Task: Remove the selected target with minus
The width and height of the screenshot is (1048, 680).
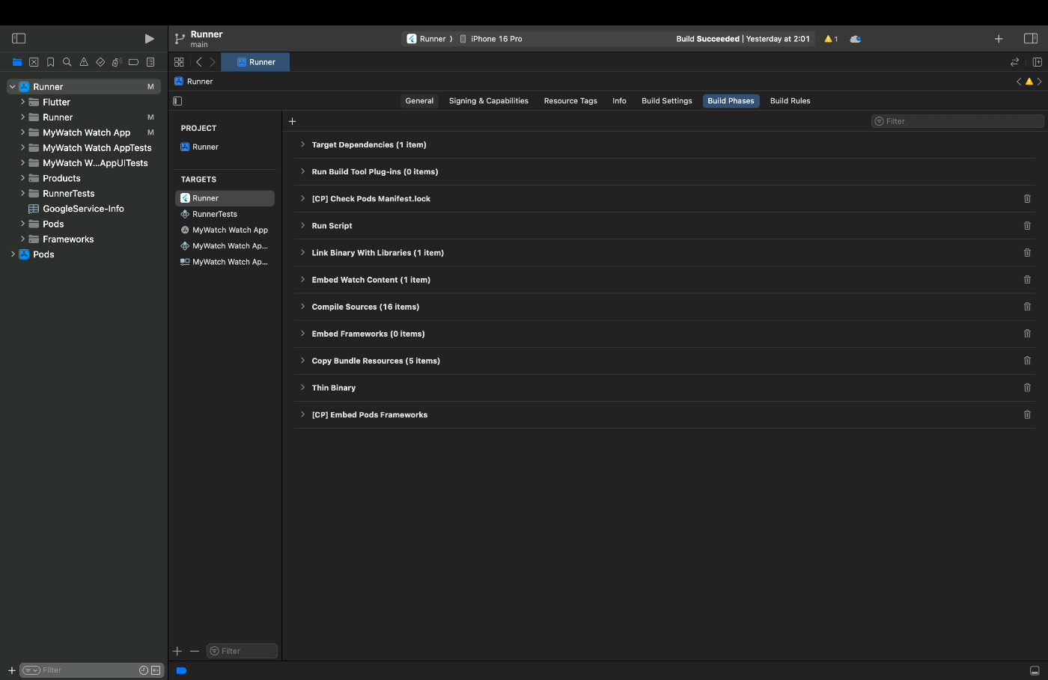Action: click(195, 652)
